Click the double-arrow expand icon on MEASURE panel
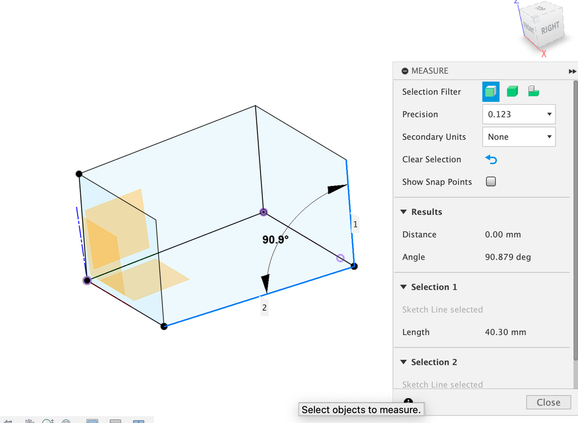 [572, 71]
